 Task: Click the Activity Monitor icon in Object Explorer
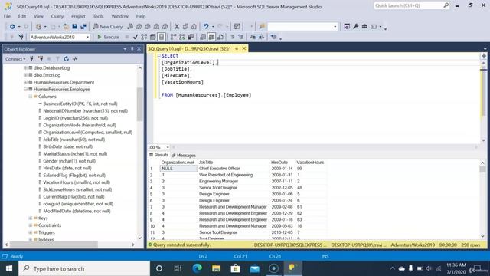[x=75, y=59]
